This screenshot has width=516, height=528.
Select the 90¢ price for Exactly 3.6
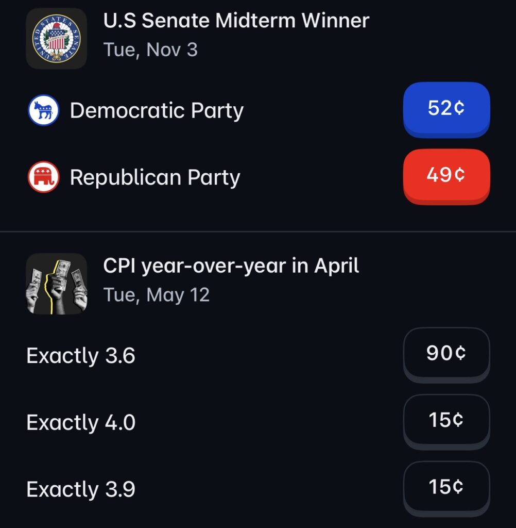[x=446, y=354]
